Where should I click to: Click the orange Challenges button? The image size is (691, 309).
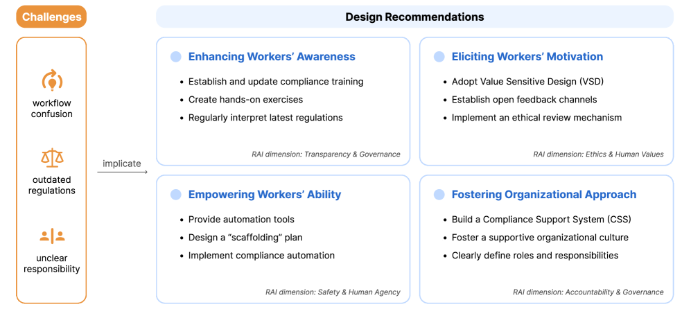51,17
